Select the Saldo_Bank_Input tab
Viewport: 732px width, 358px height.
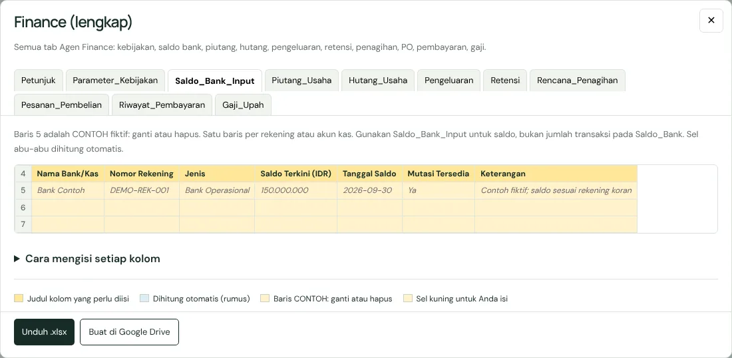tap(215, 81)
